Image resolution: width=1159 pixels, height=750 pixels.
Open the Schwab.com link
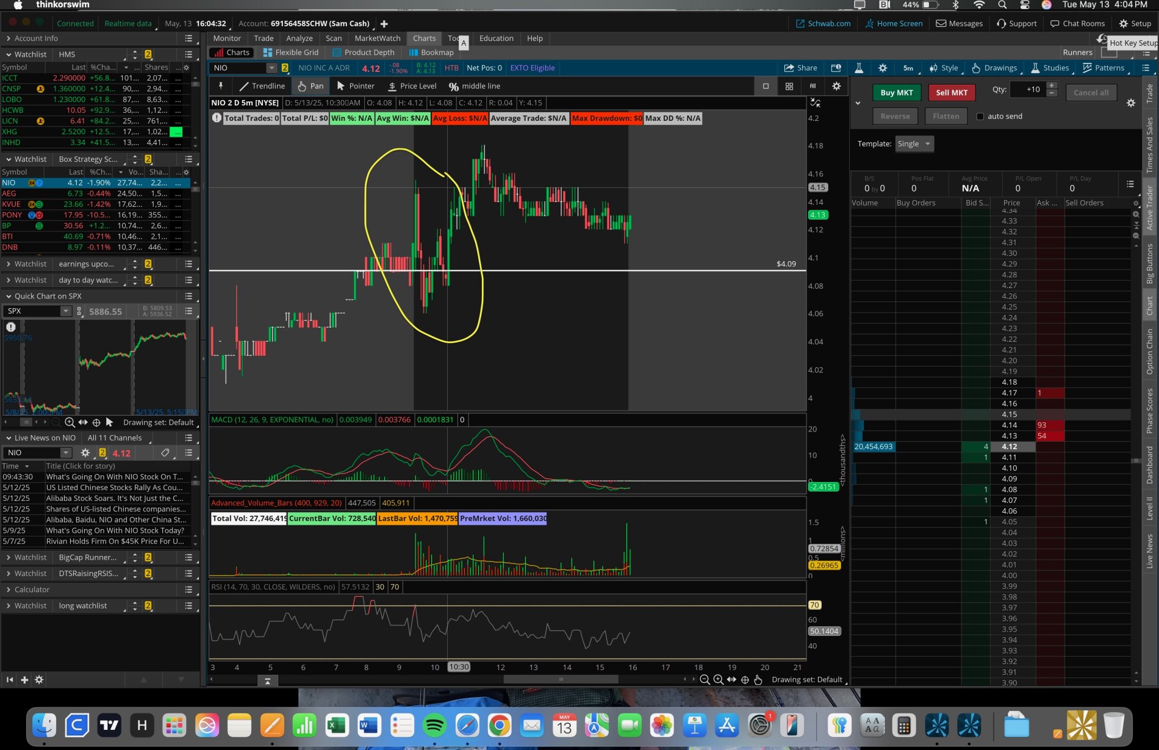(823, 24)
